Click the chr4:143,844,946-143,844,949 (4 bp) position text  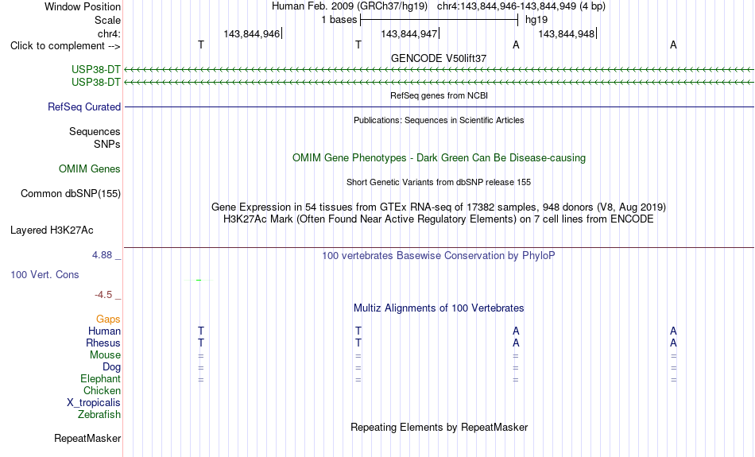click(x=521, y=6)
